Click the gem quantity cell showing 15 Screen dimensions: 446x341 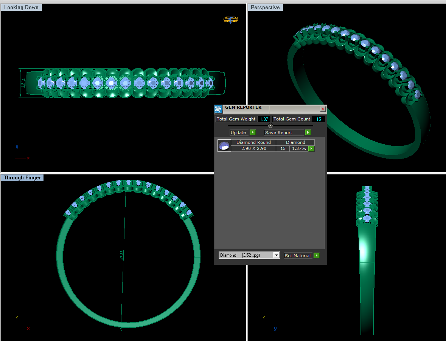pos(283,148)
